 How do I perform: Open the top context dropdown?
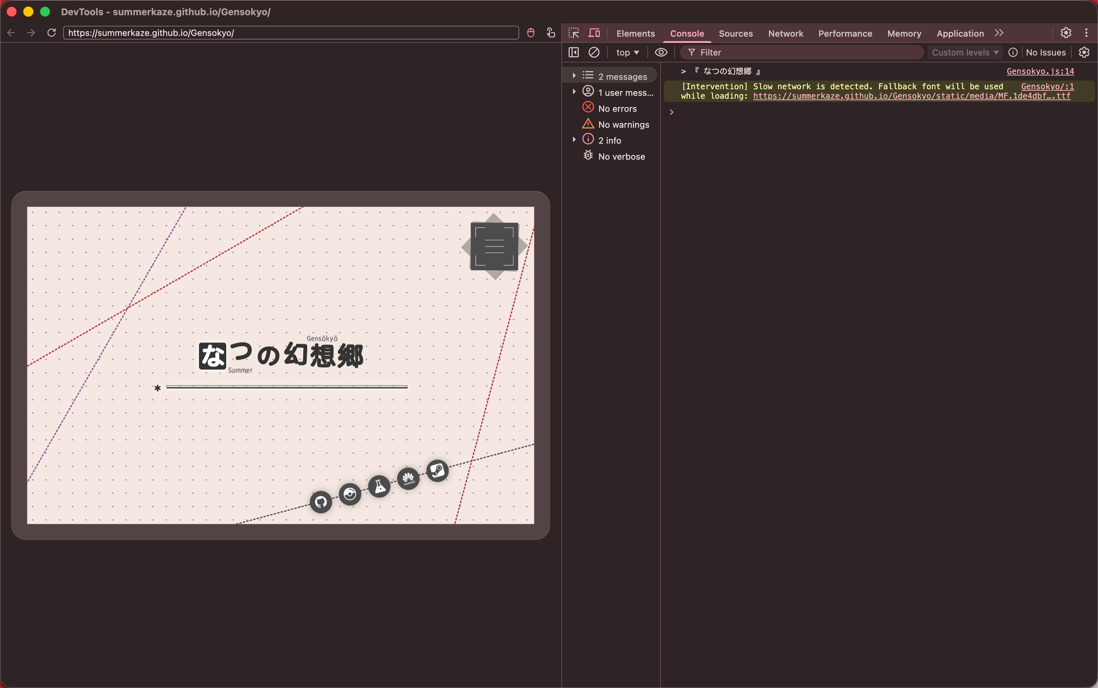[x=627, y=52]
